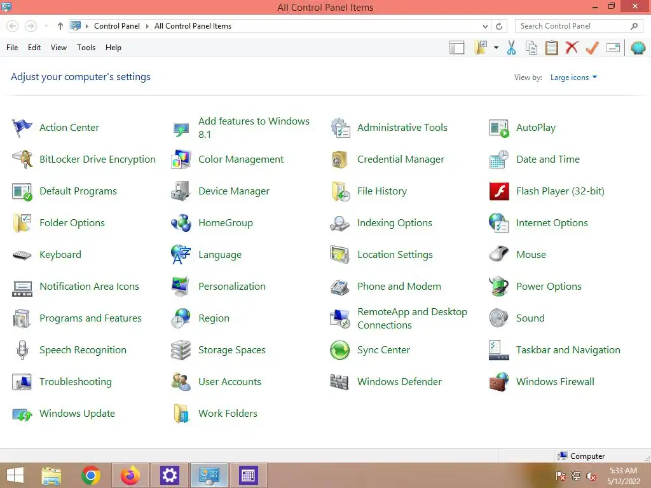The height and width of the screenshot is (488, 651).
Task: Open the Credential Manager safe icon
Action: [339, 159]
